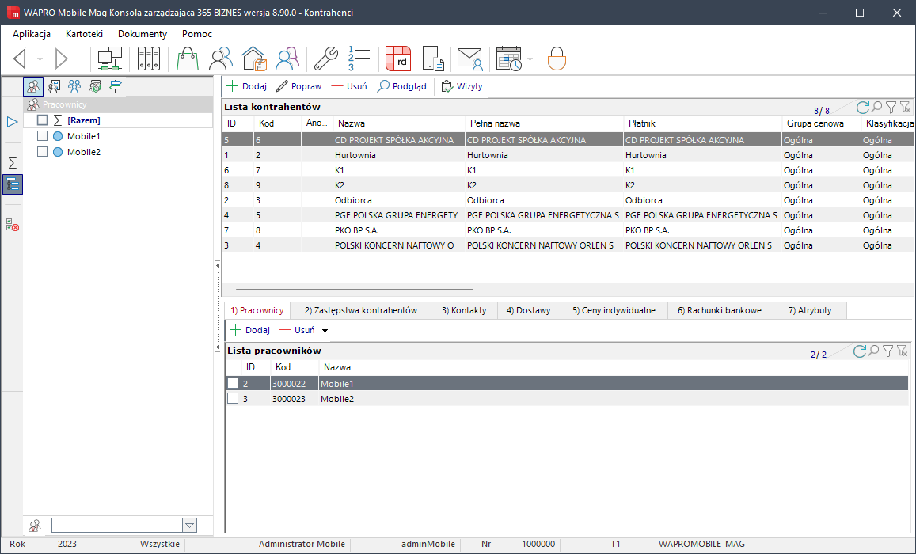The image size is (916, 554).
Task: Open the Kartoteki menu
Action: click(84, 34)
